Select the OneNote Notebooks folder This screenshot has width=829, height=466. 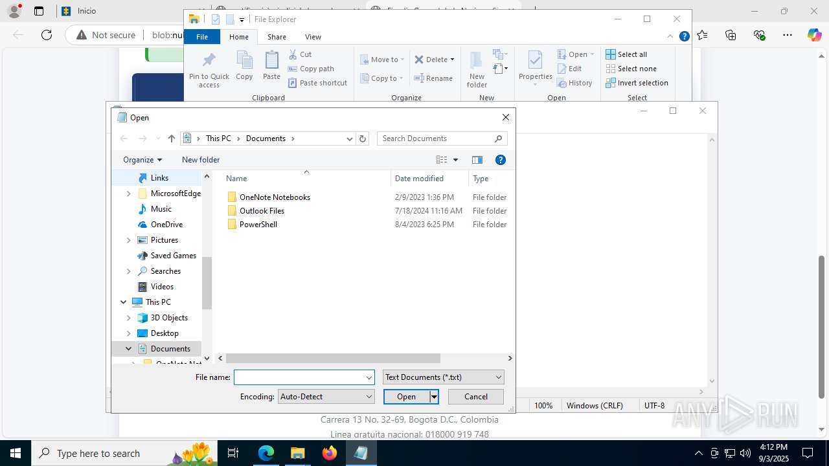pyautogui.click(x=275, y=197)
